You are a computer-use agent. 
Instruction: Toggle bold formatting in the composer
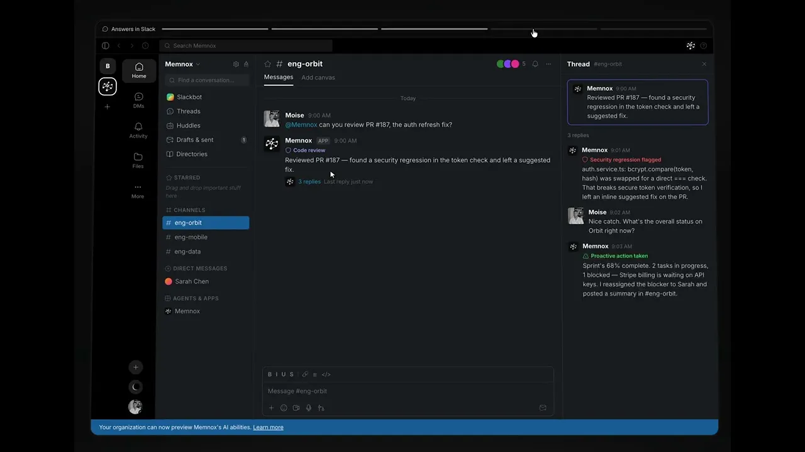270,375
